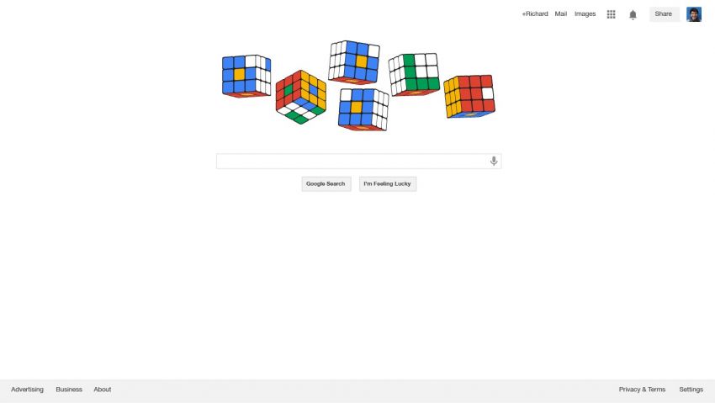Click the top center blue cube
Image resolution: width=715 pixels, height=403 pixels.
tap(353, 61)
